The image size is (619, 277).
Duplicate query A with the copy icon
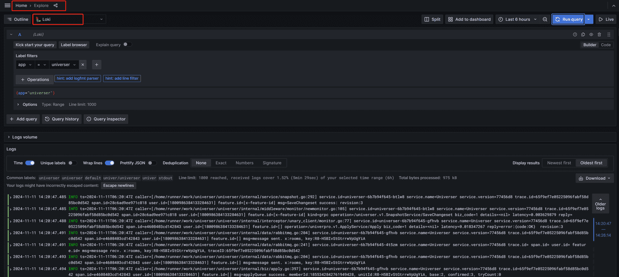pyautogui.click(x=583, y=35)
